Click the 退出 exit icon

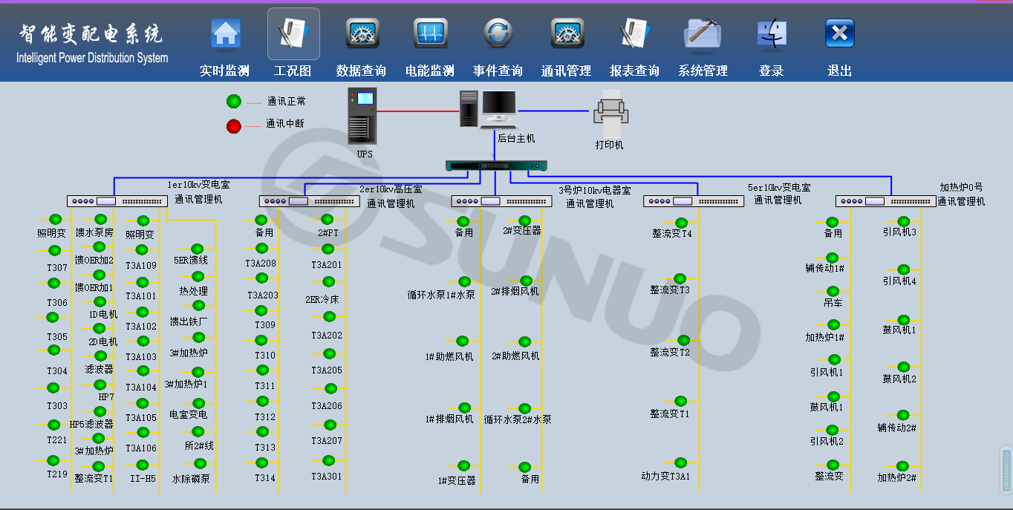point(840,34)
